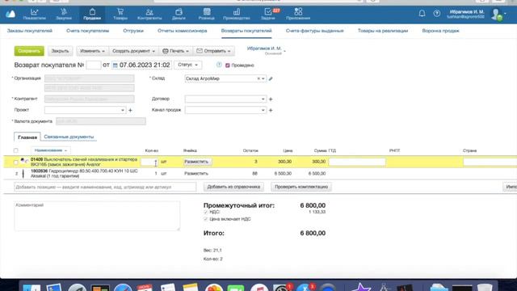Open the Продажи section icon
The image size is (517, 291).
(x=92, y=14)
